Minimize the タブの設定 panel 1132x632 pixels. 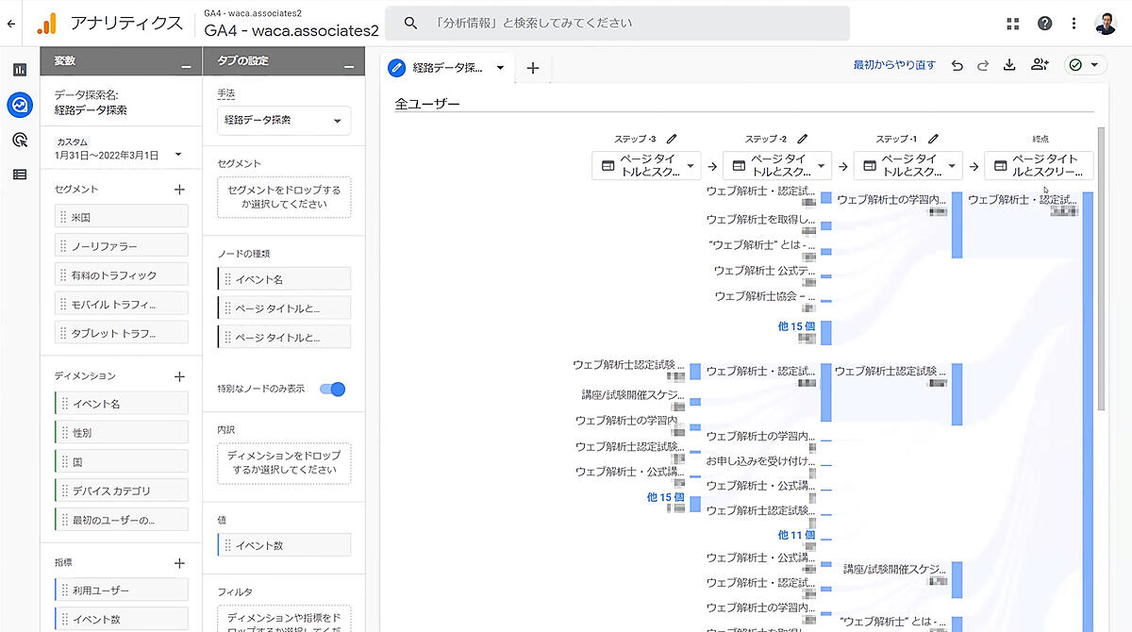(349, 61)
